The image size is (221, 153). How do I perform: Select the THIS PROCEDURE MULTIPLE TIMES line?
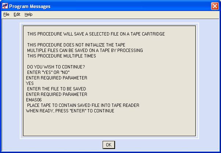coord(62,56)
